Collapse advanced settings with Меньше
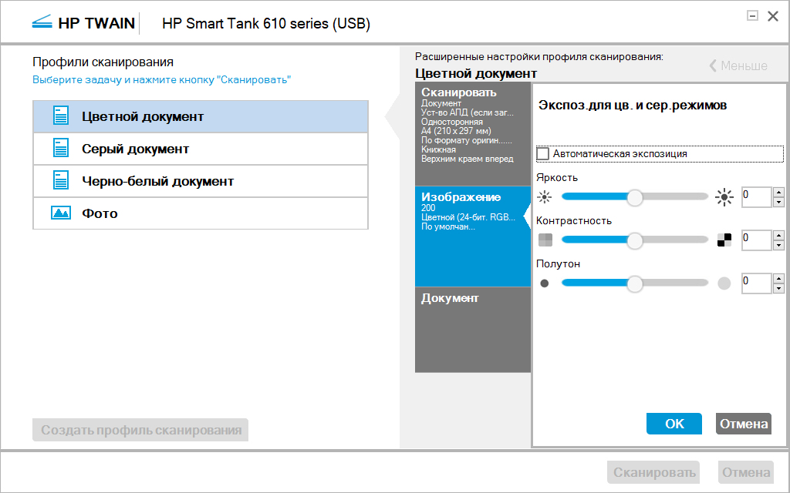Viewport: 790px width, 493px height. [x=738, y=65]
